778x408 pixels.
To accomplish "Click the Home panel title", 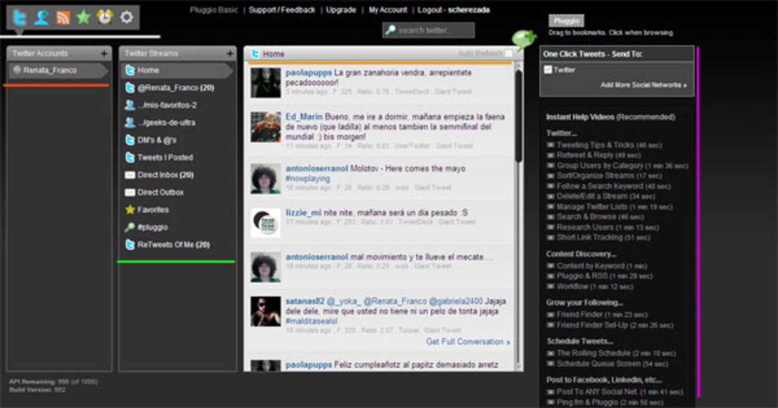I will (274, 54).
